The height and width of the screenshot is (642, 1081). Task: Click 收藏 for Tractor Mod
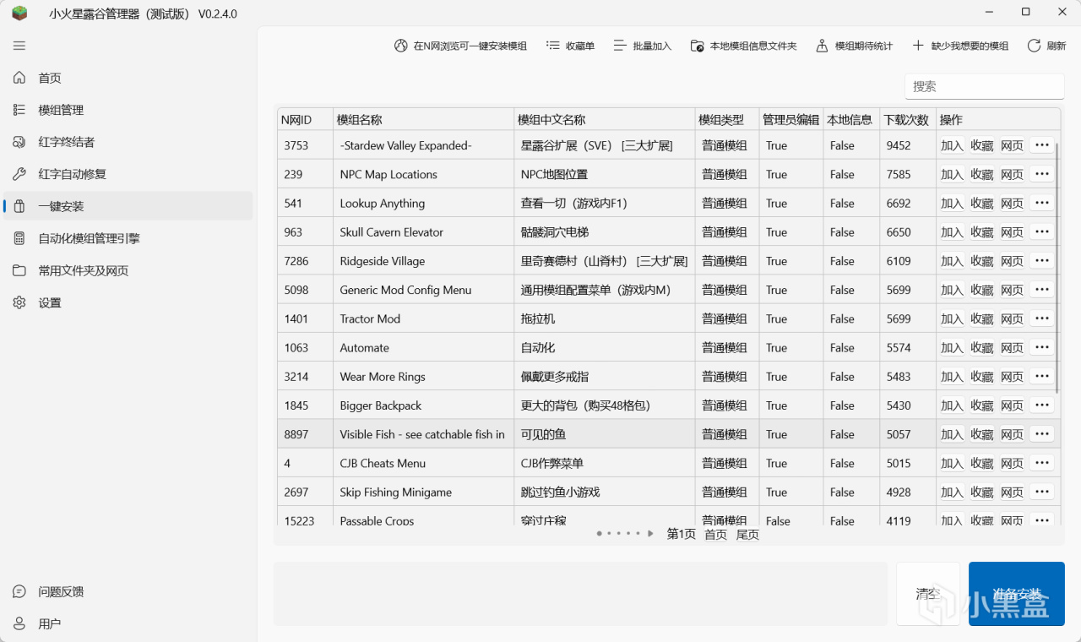pos(981,318)
